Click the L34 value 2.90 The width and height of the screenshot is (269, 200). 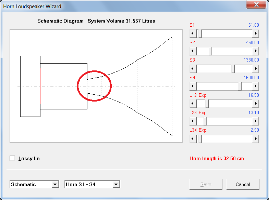click(x=255, y=130)
